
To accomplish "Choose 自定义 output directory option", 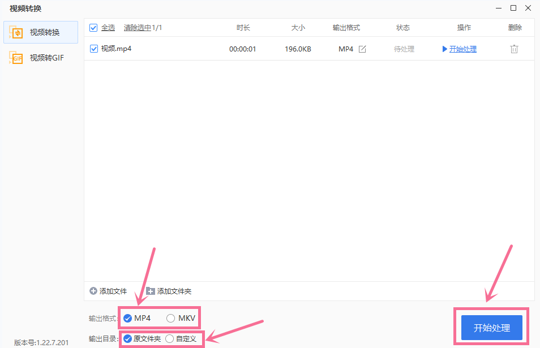I will [x=170, y=339].
